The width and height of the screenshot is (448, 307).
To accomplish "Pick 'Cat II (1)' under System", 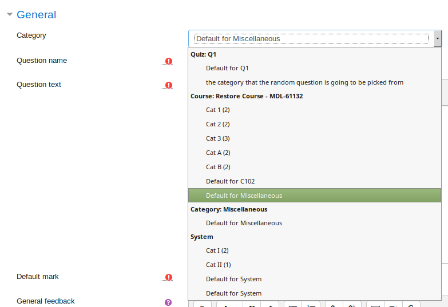I will pos(315,265).
